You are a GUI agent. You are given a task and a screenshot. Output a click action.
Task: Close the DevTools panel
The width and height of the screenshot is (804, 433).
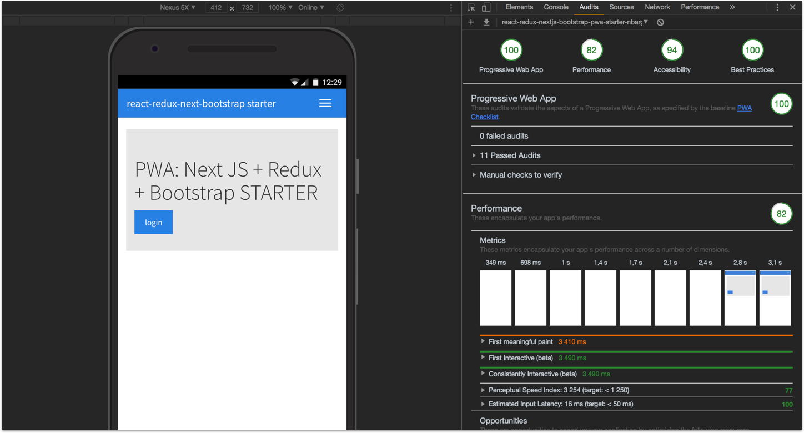click(x=793, y=7)
